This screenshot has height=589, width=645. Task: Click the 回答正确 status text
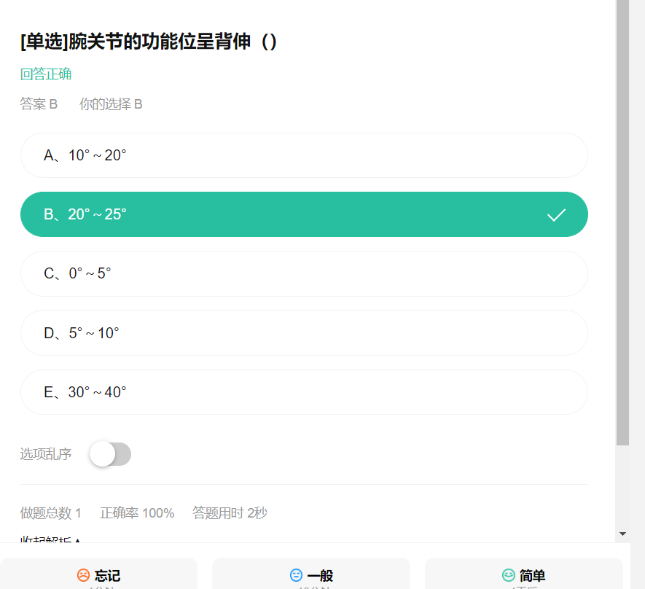(x=46, y=74)
